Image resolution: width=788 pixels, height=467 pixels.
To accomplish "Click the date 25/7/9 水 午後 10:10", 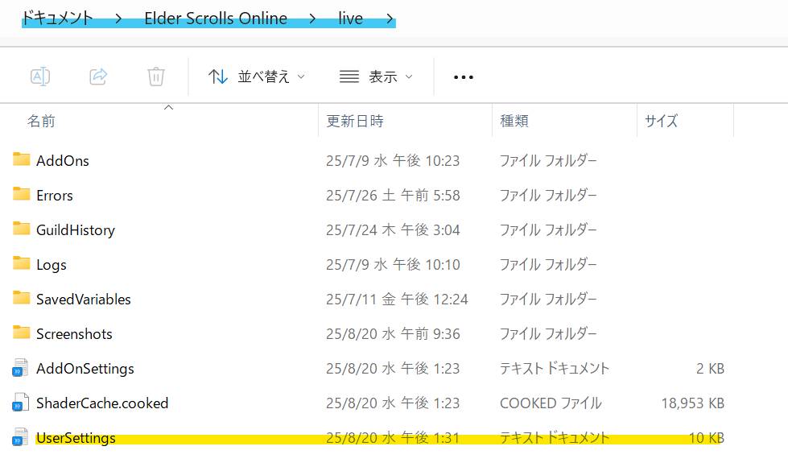I will [x=393, y=265].
